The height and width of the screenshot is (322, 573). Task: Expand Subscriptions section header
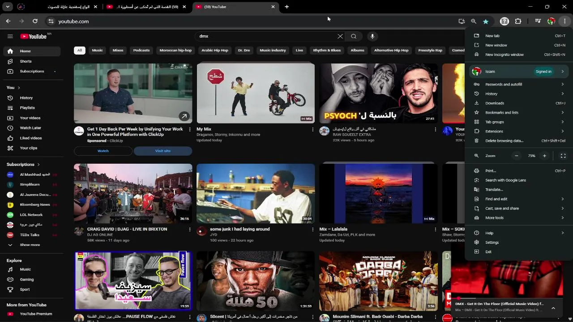pyautogui.click(x=23, y=165)
